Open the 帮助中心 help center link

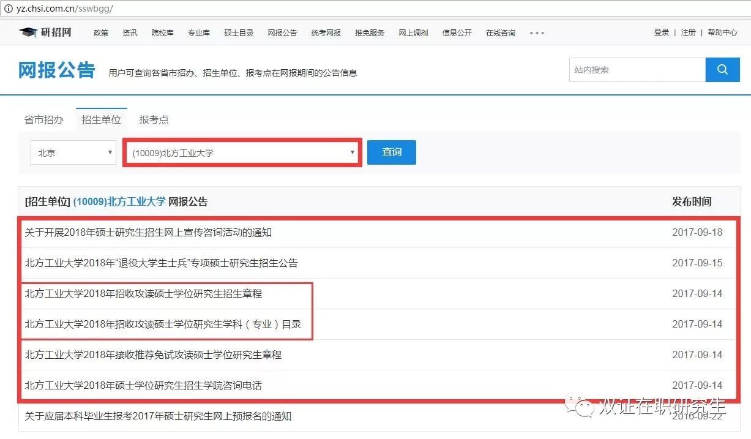pos(722,32)
